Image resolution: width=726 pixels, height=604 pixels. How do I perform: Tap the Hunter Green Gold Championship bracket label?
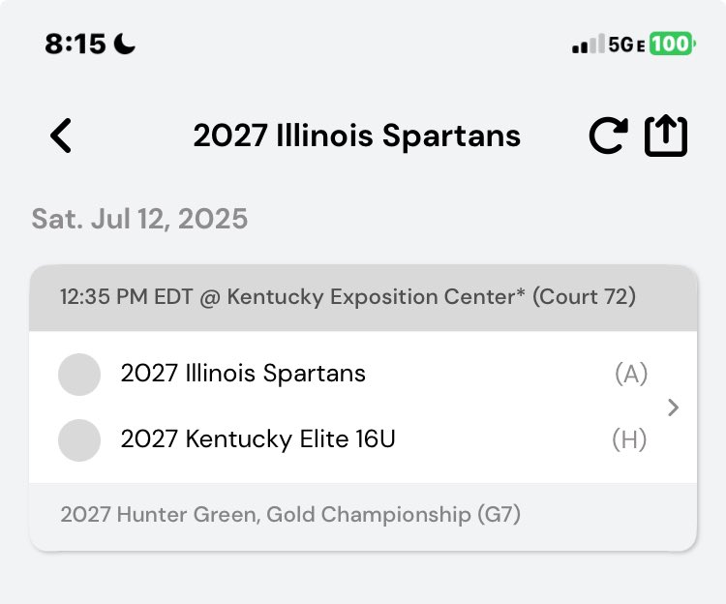(290, 514)
